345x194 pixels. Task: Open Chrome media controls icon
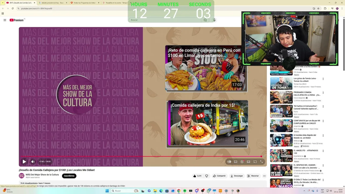tap(332, 8)
